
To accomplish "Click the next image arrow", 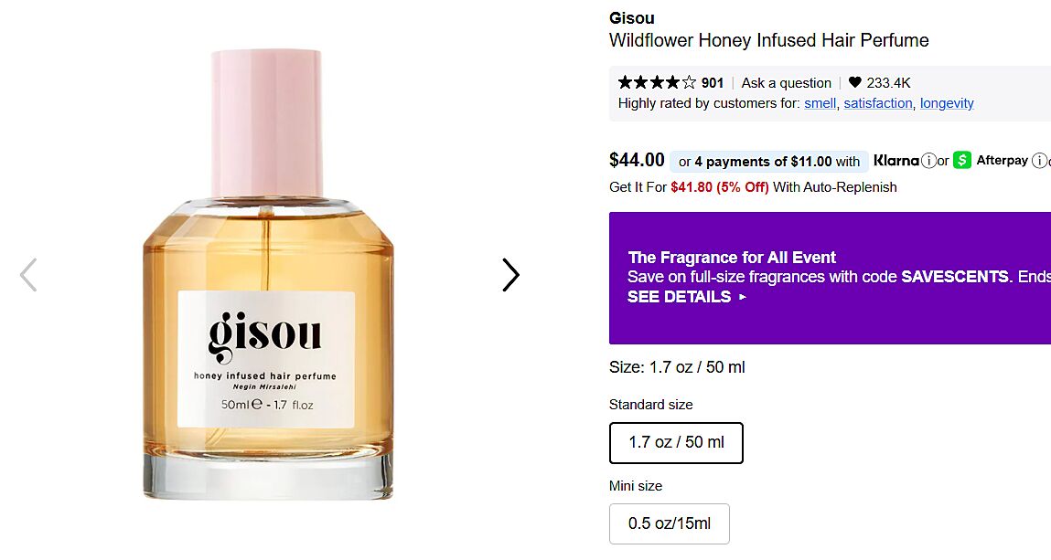I will click(x=510, y=275).
